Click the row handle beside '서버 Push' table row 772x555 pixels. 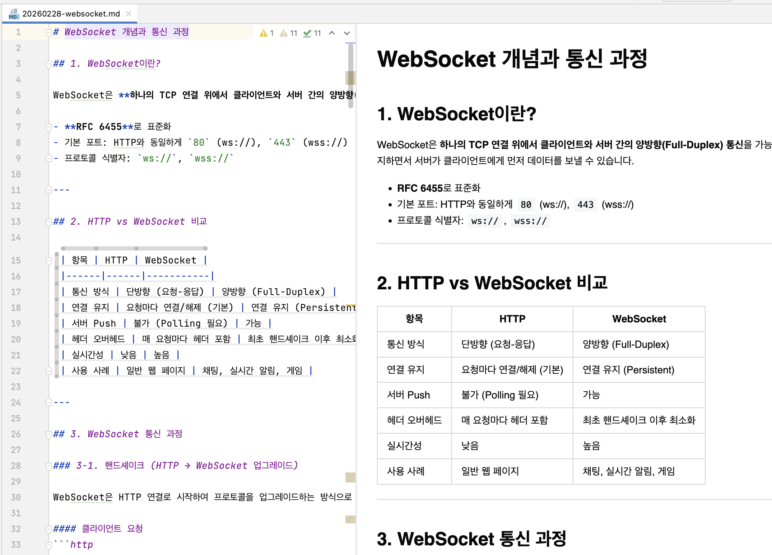point(57,323)
